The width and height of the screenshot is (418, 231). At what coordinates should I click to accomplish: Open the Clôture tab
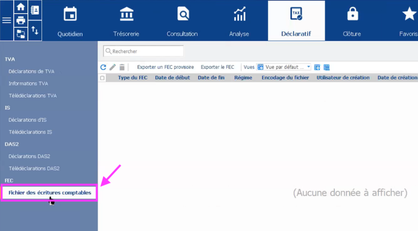coord(352,21)
